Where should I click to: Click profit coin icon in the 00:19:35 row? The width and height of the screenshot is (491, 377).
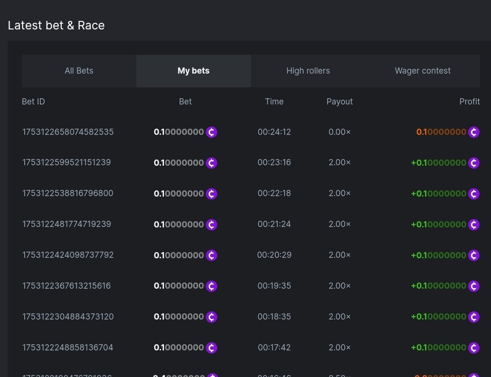[x=473, y=286]
